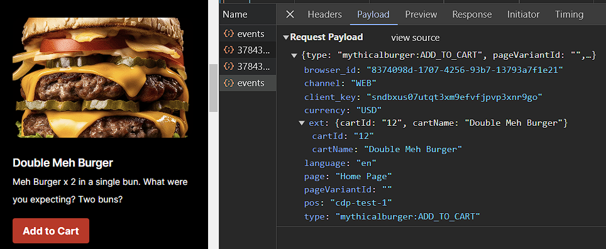Click the Add to Cart button

[x=51, y=231]
